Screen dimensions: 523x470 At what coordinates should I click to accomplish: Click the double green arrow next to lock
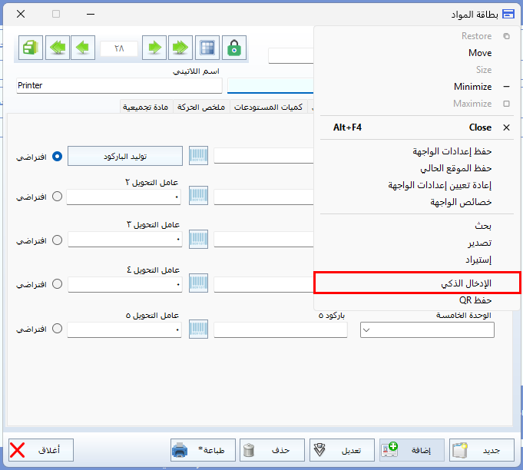pyautogui.click(x=180, y=48)
